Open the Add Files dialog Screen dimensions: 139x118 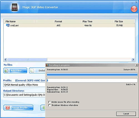(x=15, y=71)
